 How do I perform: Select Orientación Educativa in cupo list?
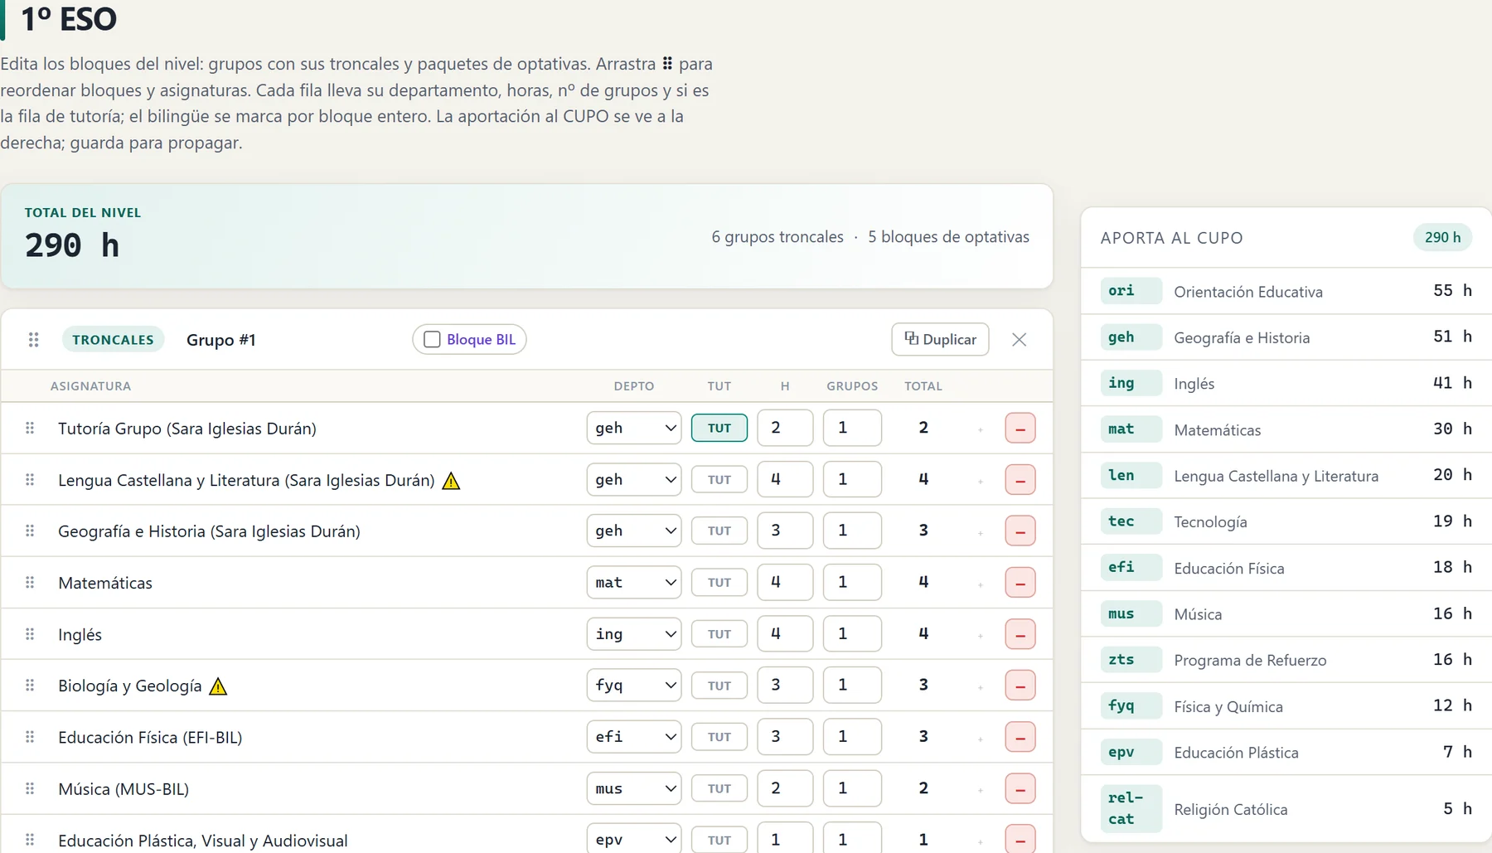pos(1286,291)
